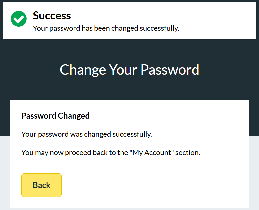Viewport: 259px width, 210px height.
Task: Click the sentence "Your password was changed successfully."
Action: pos(87,134)
